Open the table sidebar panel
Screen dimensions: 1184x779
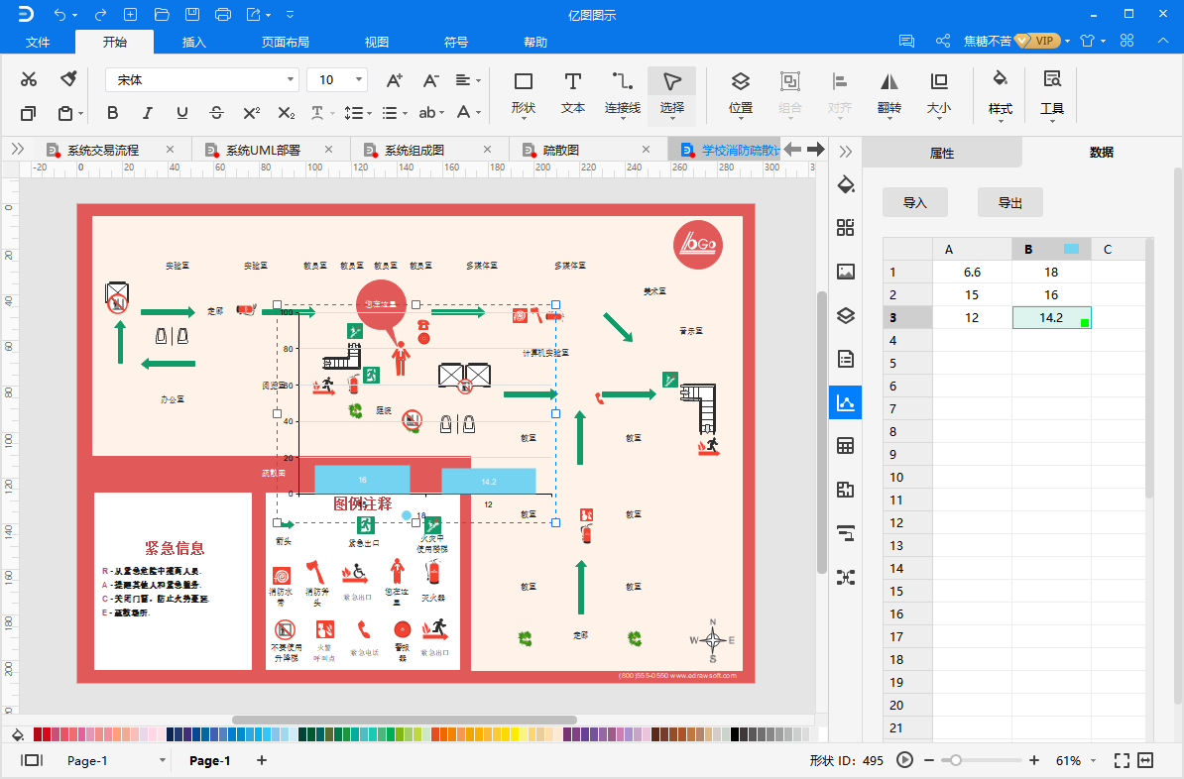click(x=846, y=446)
